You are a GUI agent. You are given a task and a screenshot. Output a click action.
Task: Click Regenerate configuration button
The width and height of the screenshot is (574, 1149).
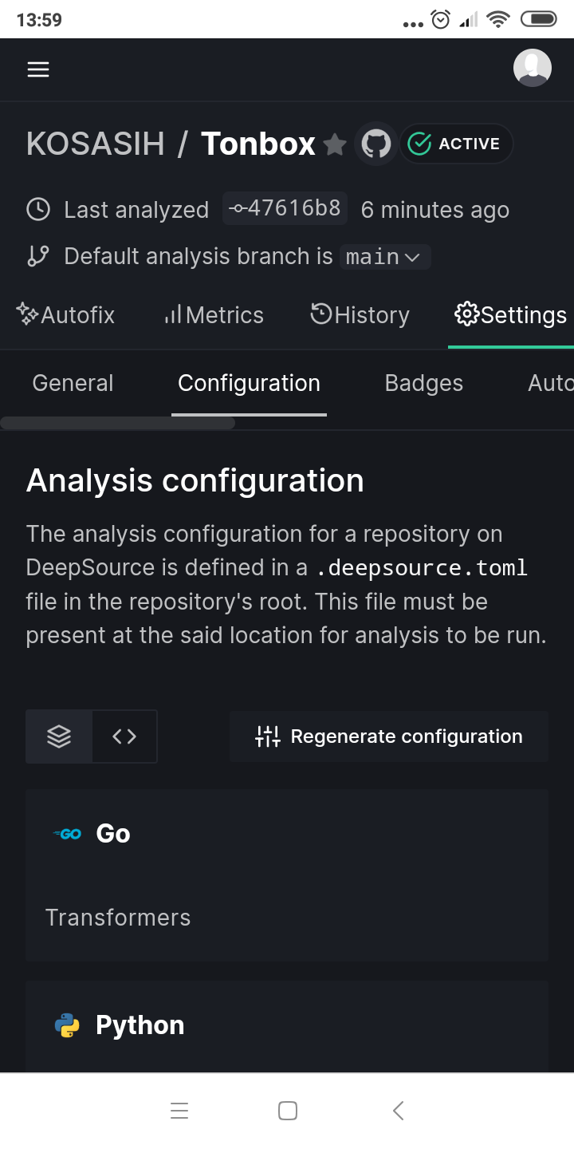coord(389,736)
